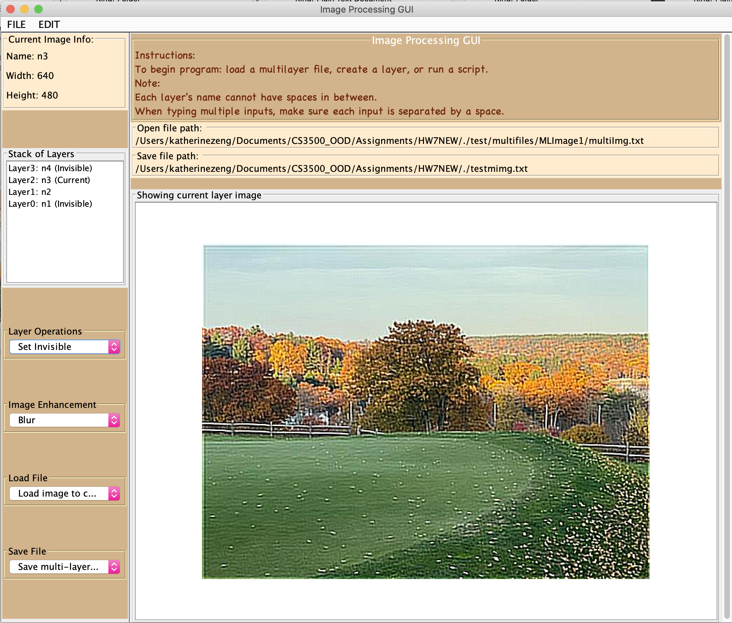Click the yellow minimize window button

tap(24, 9)
